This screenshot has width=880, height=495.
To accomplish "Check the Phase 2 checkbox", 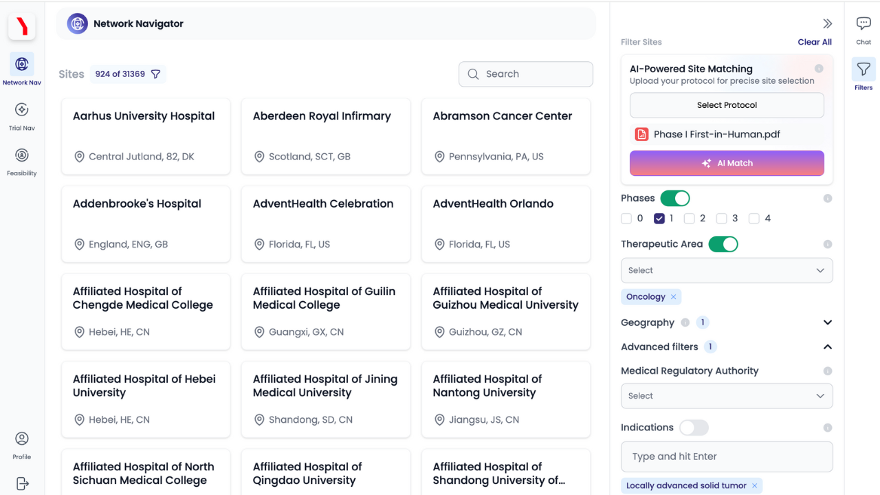I will pyautogui.click(x=690, y=219).
